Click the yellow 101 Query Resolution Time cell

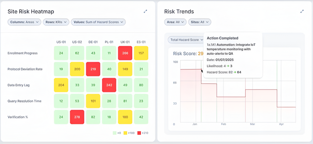pos(93,101)
